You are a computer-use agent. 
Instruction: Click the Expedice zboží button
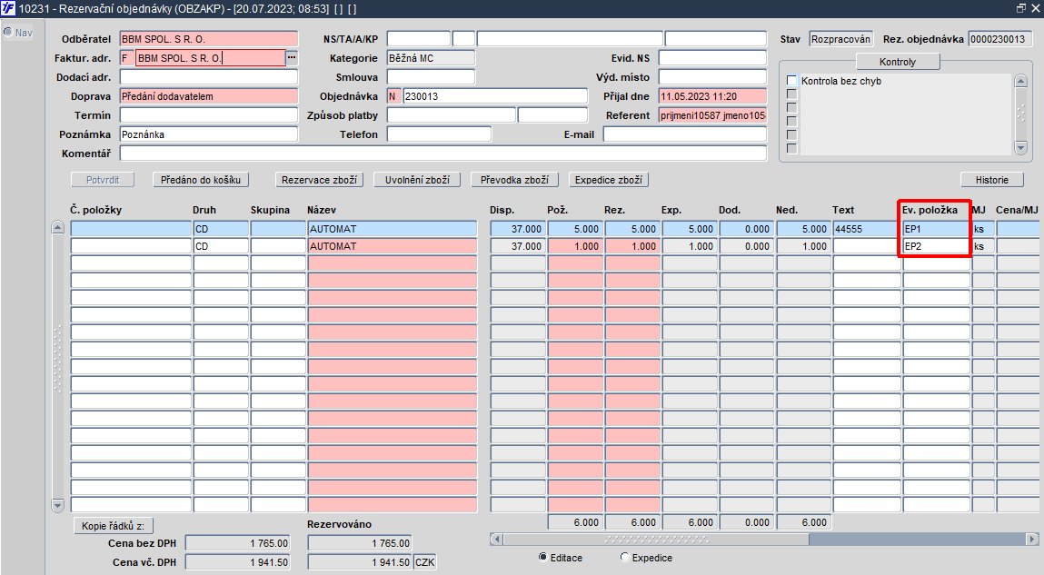609,180
